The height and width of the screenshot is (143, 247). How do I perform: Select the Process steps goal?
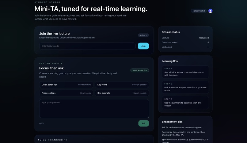66,93
